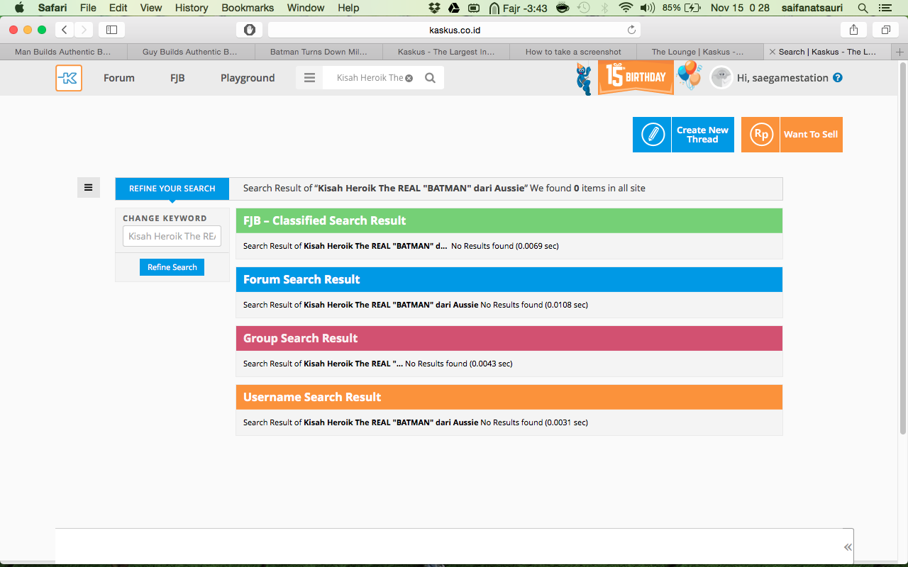Click the Kaskus logo icon
908x567 pixels.
(x=69, y=78)
